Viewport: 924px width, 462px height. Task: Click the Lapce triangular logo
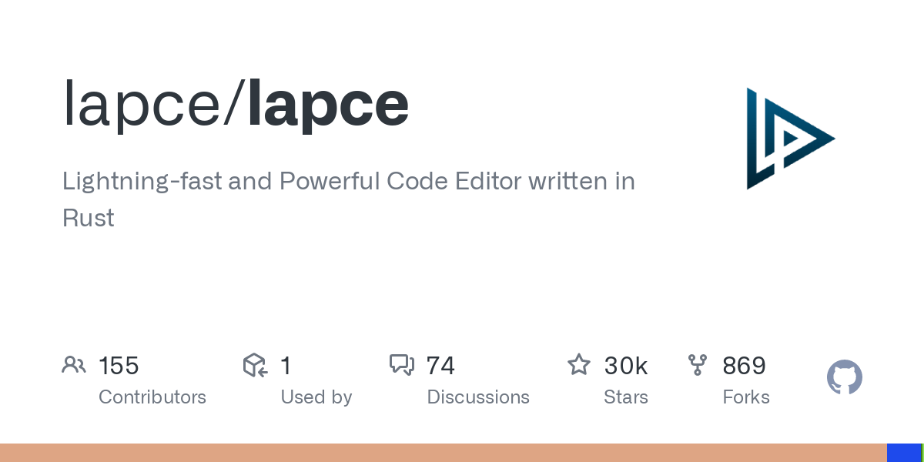pyautogui.click(x=787, y=139)
